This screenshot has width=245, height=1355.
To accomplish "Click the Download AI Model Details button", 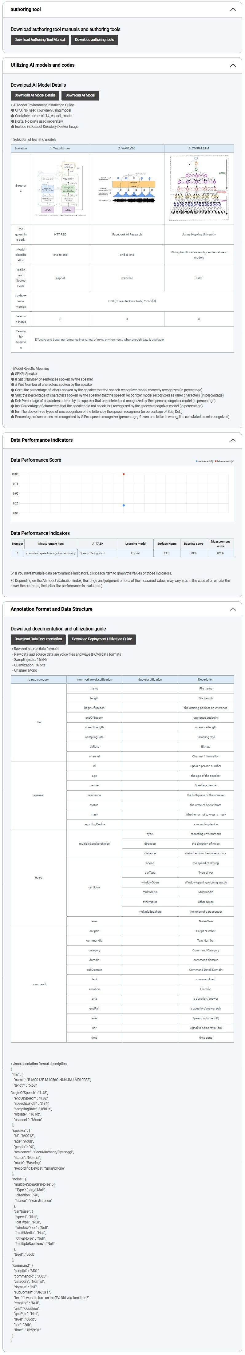I will 35,95.
